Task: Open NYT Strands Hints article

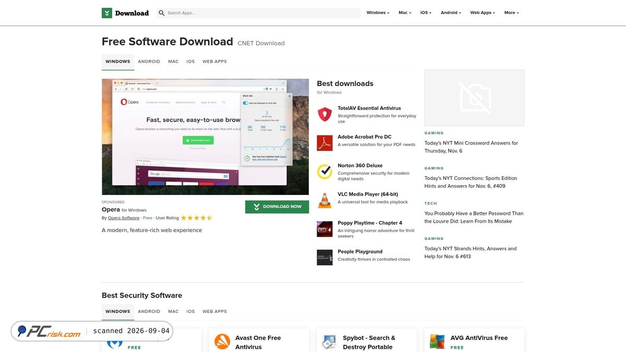Action: (x=471, y=252)
